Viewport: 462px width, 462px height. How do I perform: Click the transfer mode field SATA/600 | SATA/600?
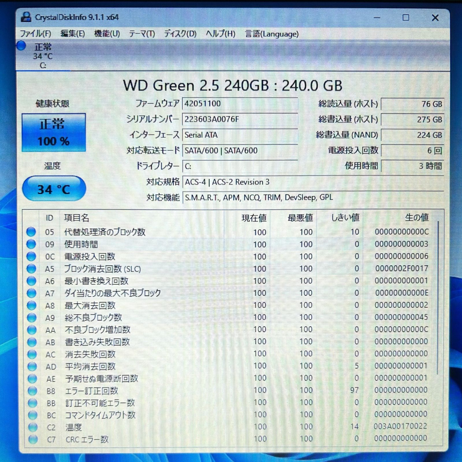240,150
